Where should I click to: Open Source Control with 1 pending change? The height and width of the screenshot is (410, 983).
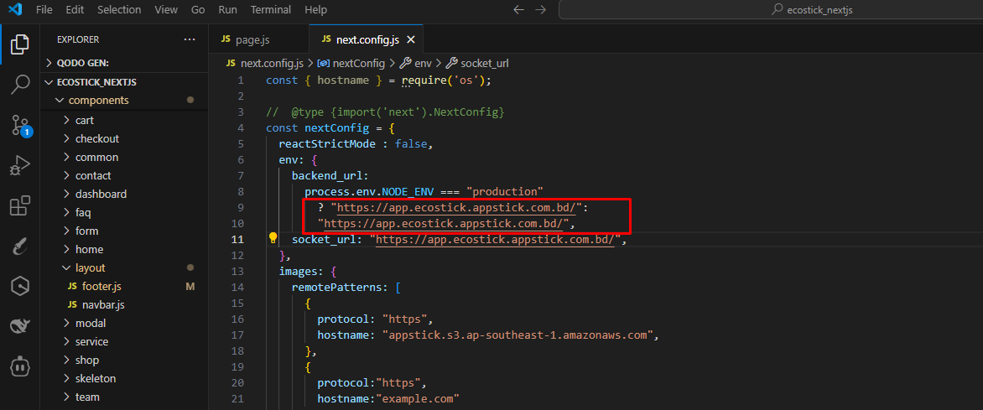coord(21,126)
